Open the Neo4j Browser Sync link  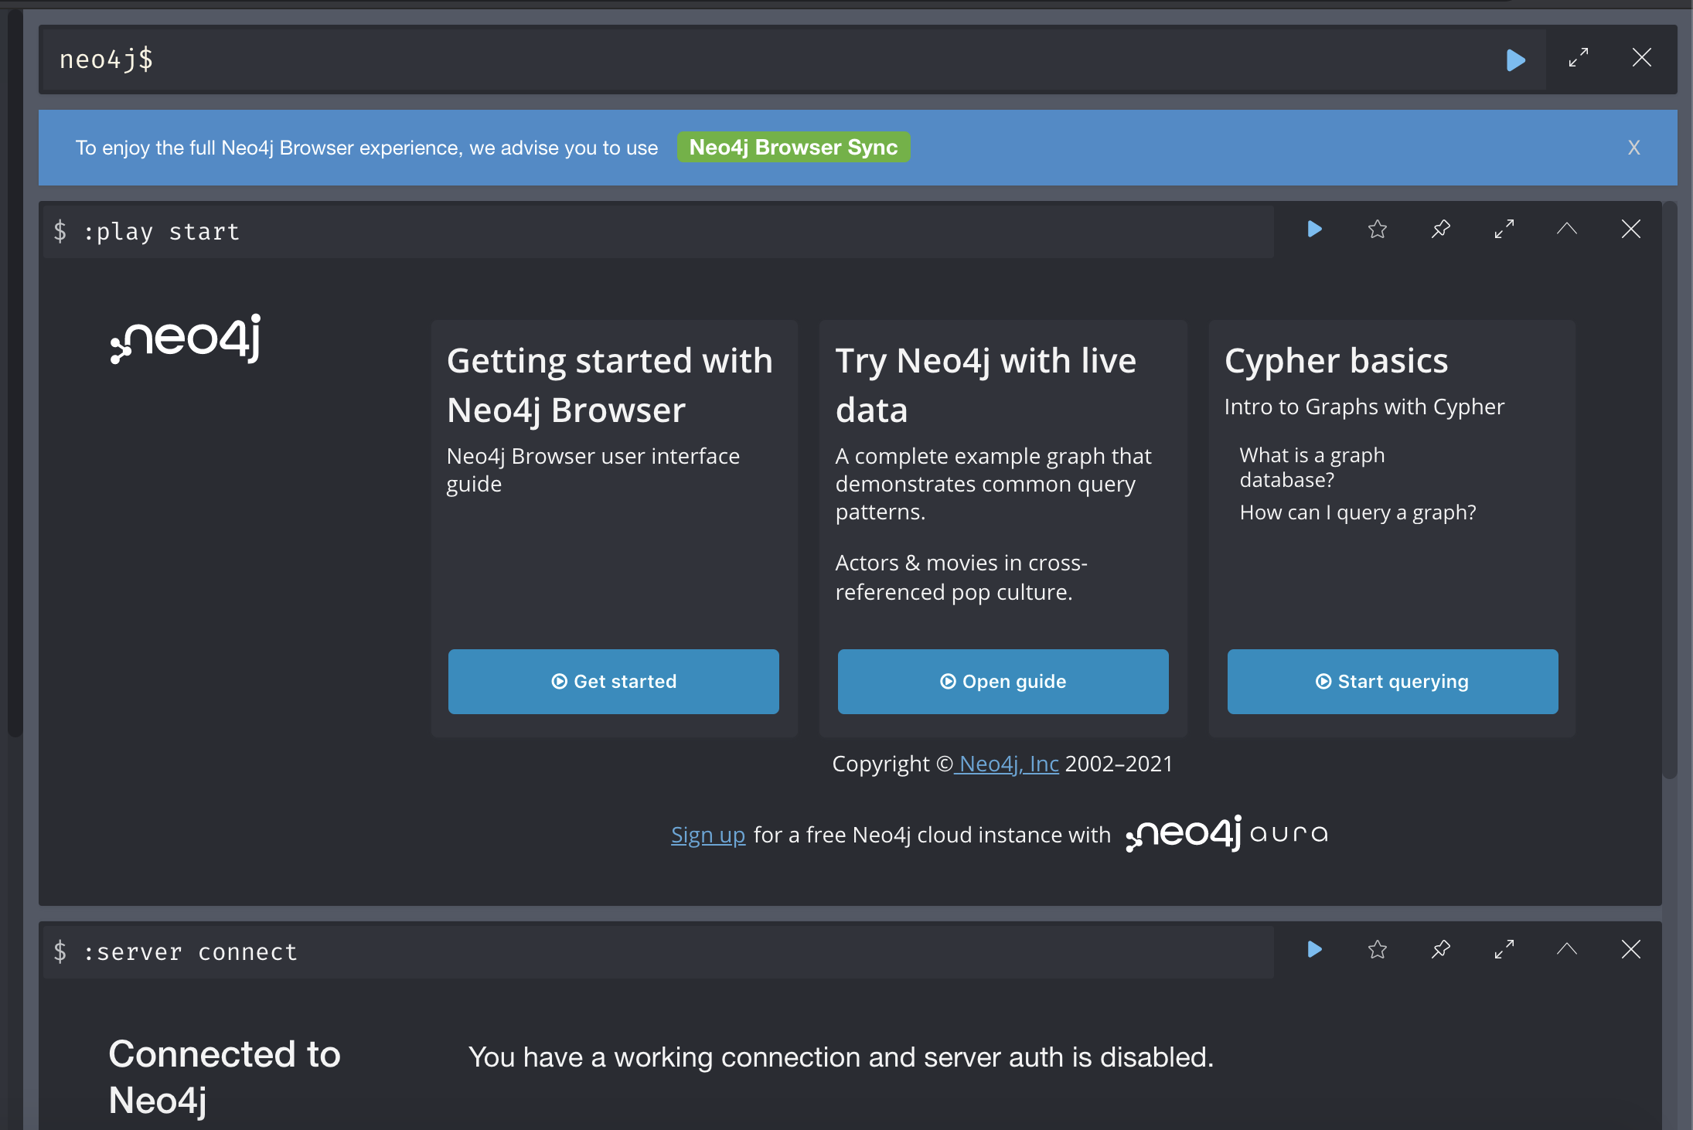point(793,148)
